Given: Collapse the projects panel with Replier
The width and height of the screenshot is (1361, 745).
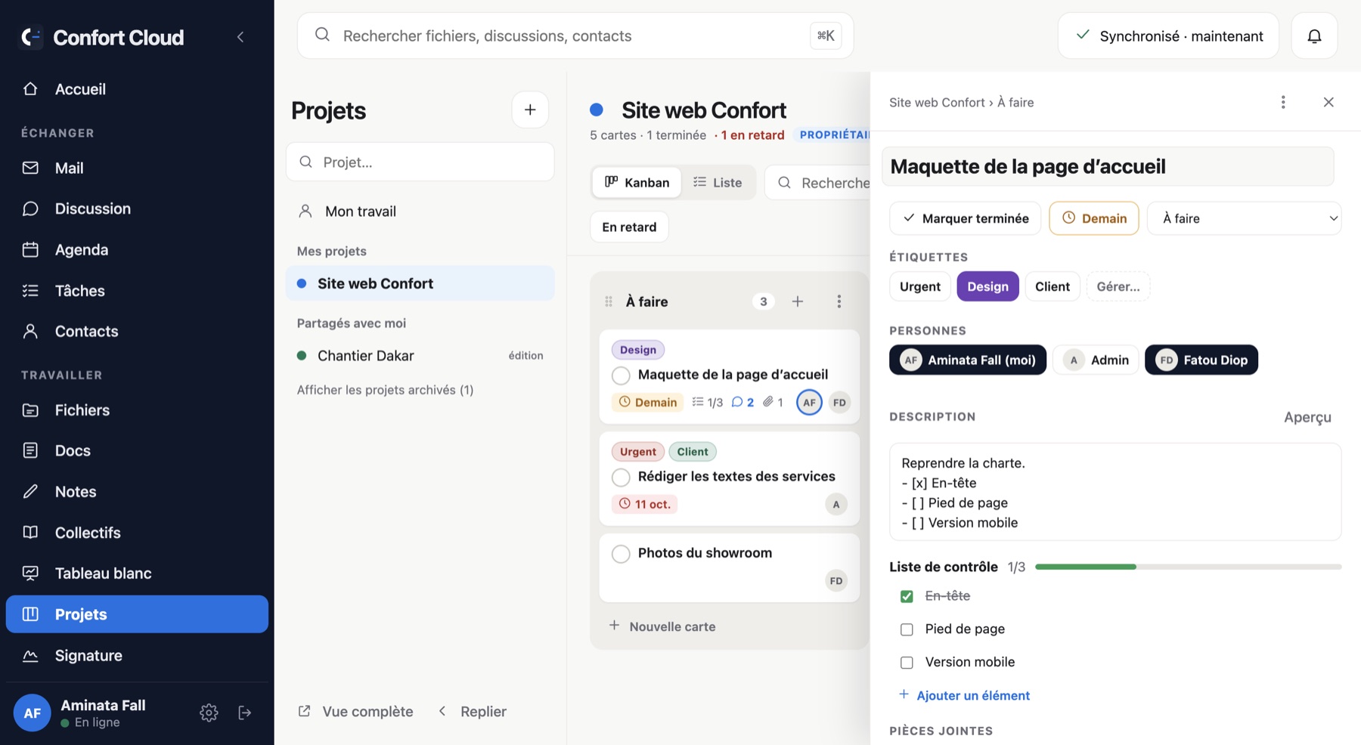Looking at the screenshot, I should coord(473,712).
